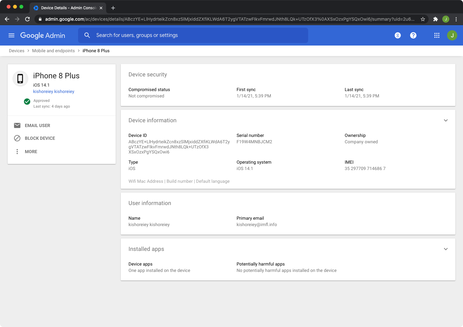This screenshot has width=463, height=327.
Task: Click the User information heading
Action: tap(150, 203)
